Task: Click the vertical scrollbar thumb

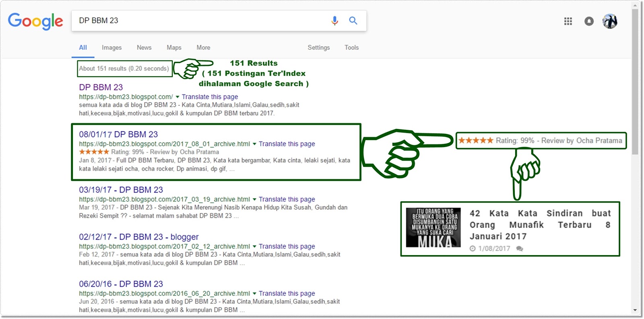Action: click(635, 82)
